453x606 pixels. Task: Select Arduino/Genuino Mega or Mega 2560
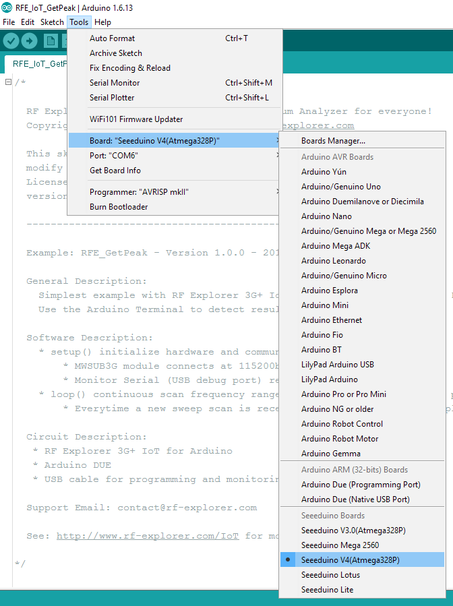coord(362,231)
